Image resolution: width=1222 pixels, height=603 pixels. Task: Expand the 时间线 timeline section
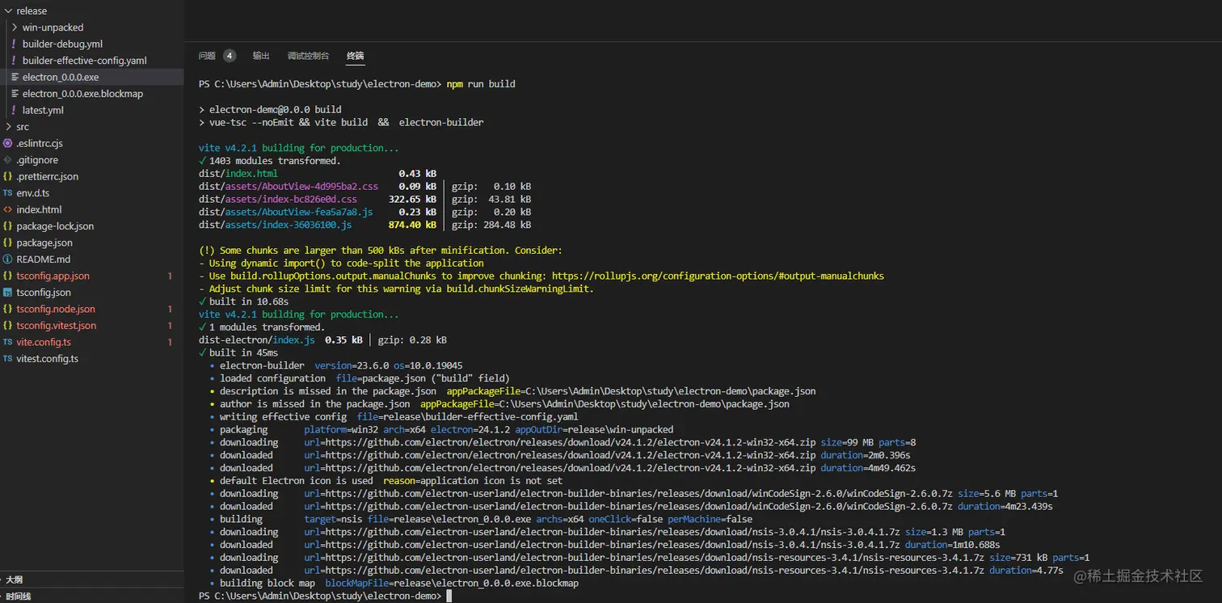[18, 596]
